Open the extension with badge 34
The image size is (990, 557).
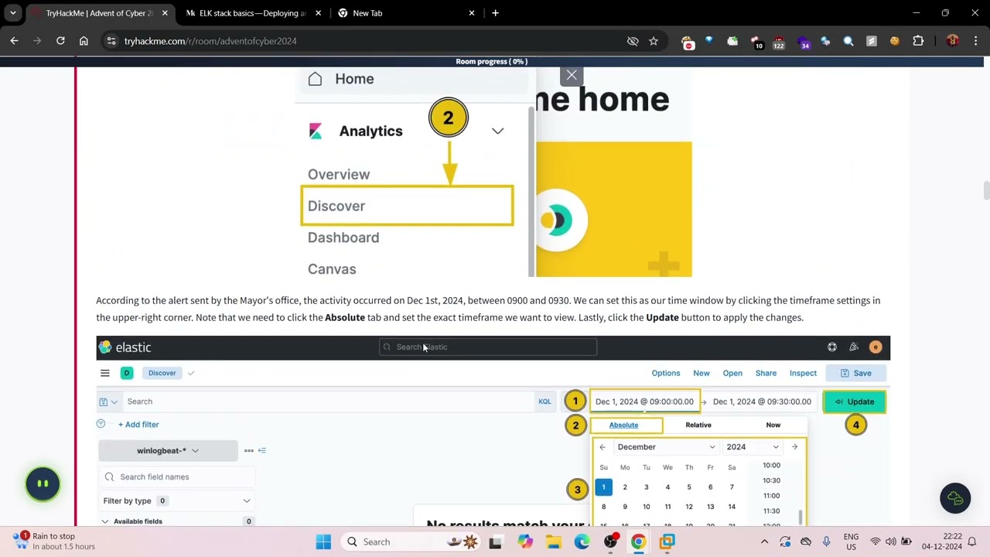(x=803, y=42)
